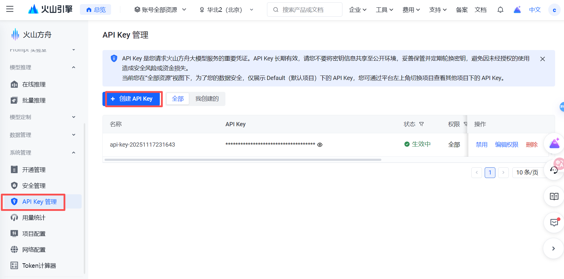
Task: Open the AI assistant icon in header
Action: click(517, 10)
